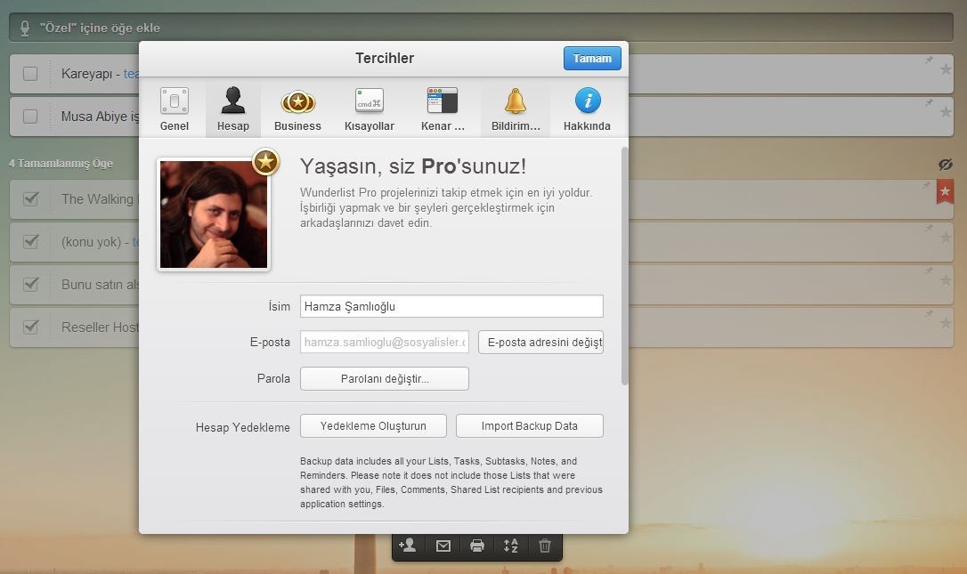Click the print list icon
967x574 pixels.
476,546
